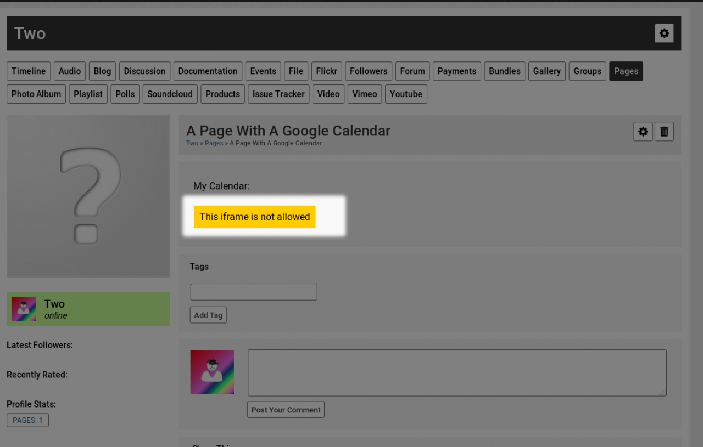Screen dimensions: 703x447
Task: Delete page using trash icon
Action: click(x=664, y=132)
